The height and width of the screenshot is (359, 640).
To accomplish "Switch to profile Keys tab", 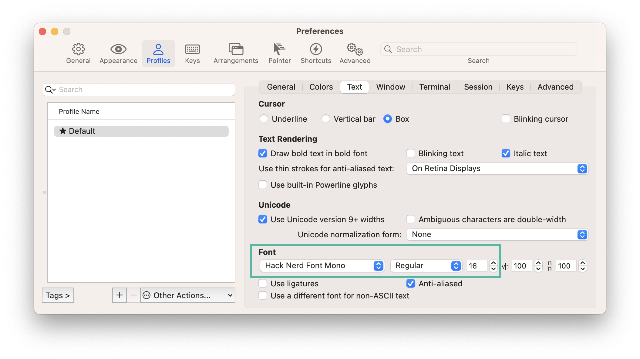I will pyautogui.click(x=515, y=87).
